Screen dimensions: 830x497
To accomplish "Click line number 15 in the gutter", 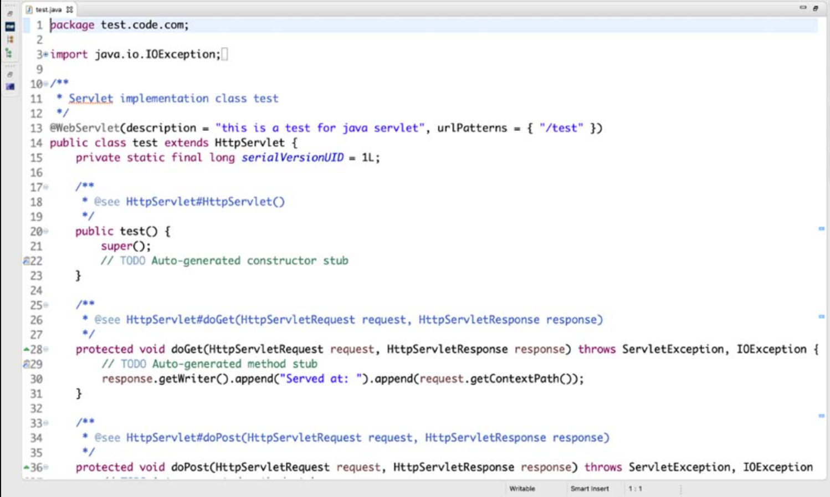I will pyautogui.click(x=36, y=158).
